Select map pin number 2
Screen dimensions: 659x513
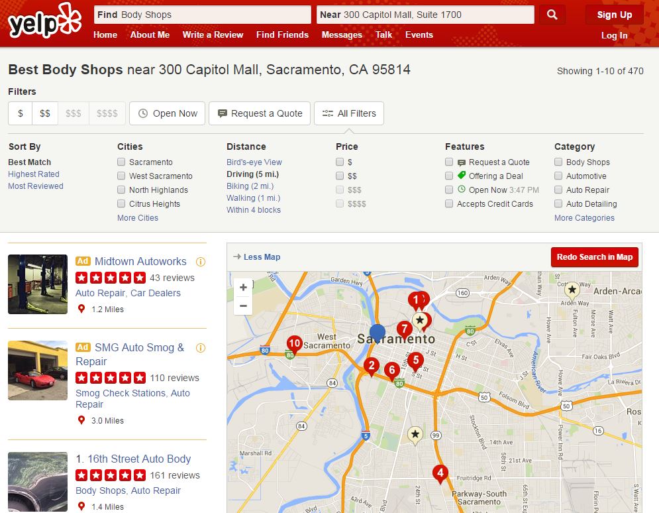(372, 367)
